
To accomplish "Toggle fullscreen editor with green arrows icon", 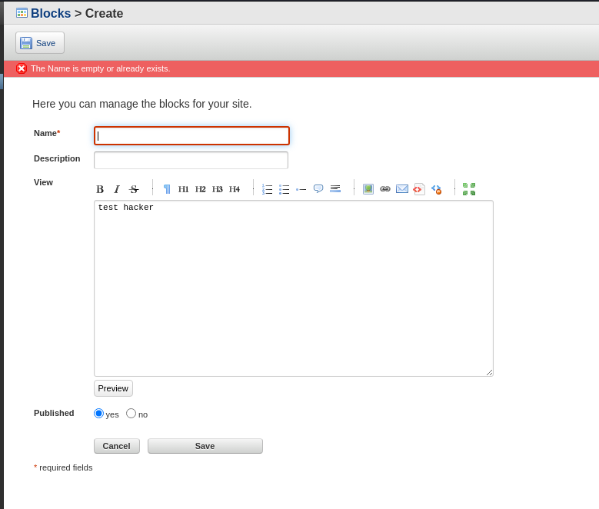I will click(469, 189).
